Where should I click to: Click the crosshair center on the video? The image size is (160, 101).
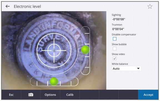pyautogui.click(x=54, y=50)
